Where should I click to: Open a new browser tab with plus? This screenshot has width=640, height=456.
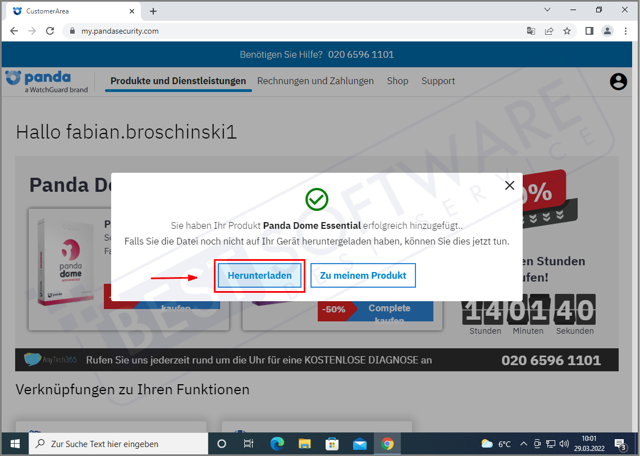click(x=153, y=11)
